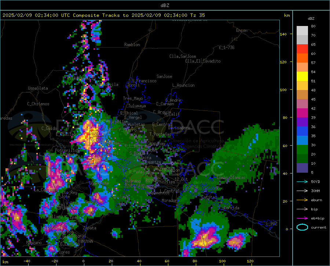Click the E_1-736 map label
Screen dimensions: 330x266
(227, 48)
